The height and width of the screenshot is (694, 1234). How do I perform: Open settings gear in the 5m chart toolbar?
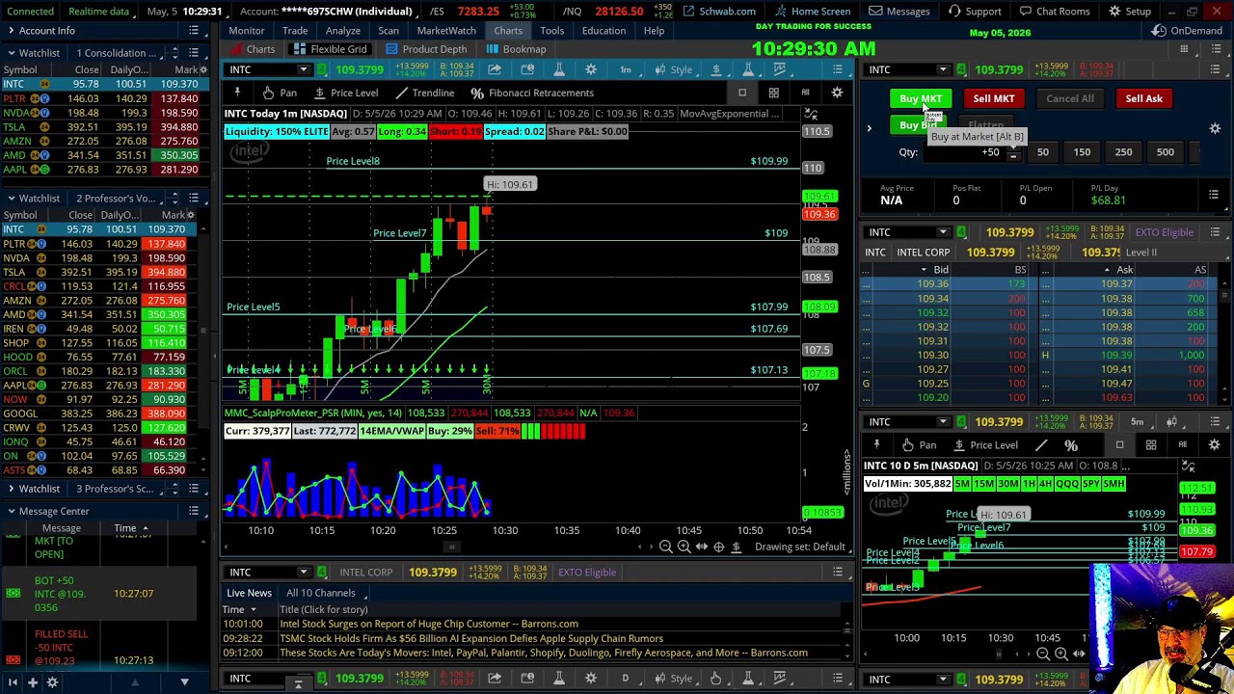click(1214, 444)
